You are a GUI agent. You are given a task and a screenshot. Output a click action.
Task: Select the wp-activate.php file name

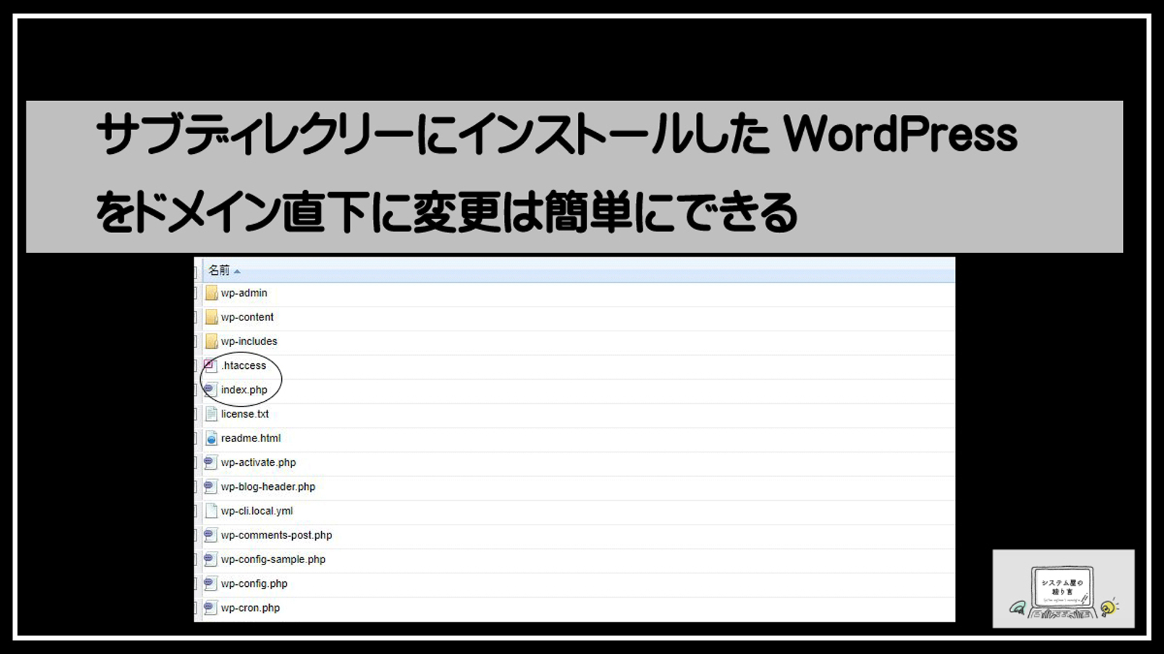(258, 463)
